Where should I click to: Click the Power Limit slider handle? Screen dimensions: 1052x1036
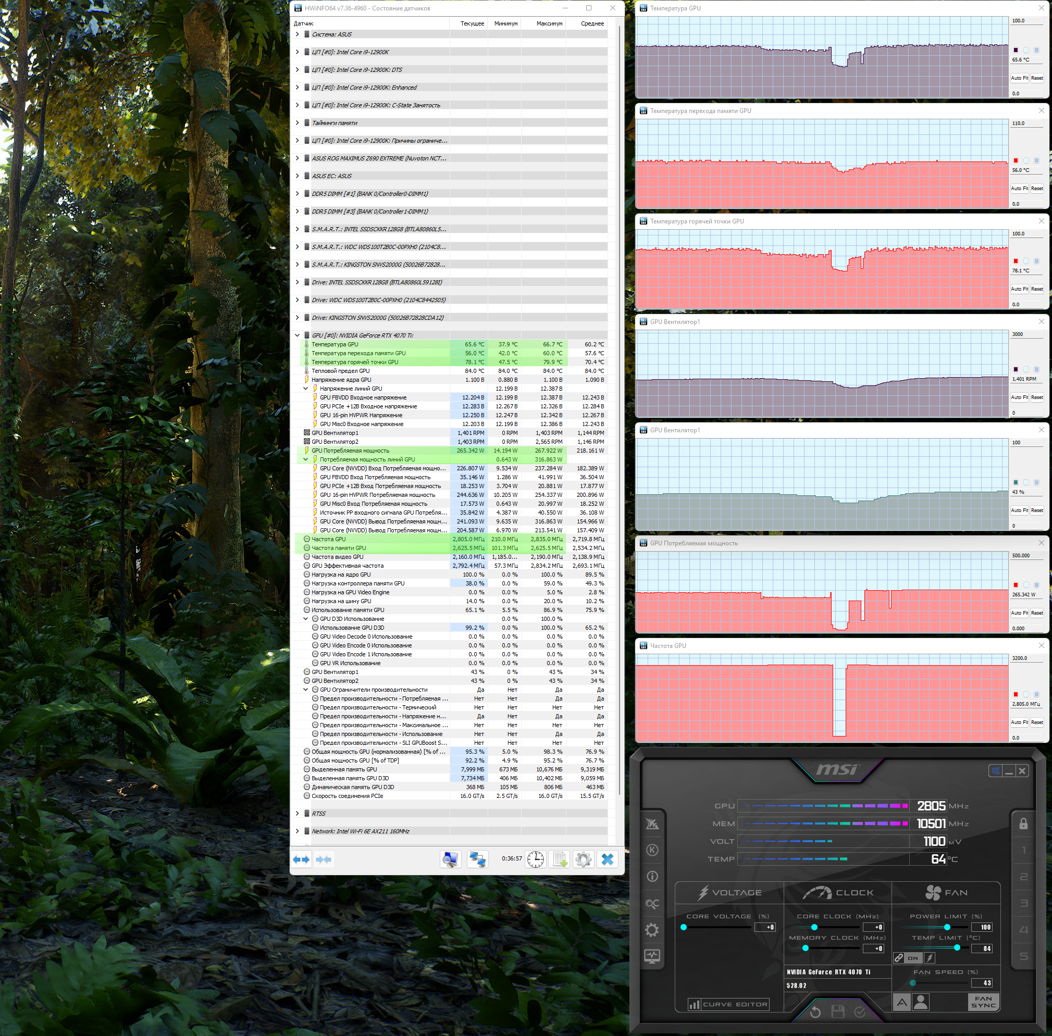point(947,927)
